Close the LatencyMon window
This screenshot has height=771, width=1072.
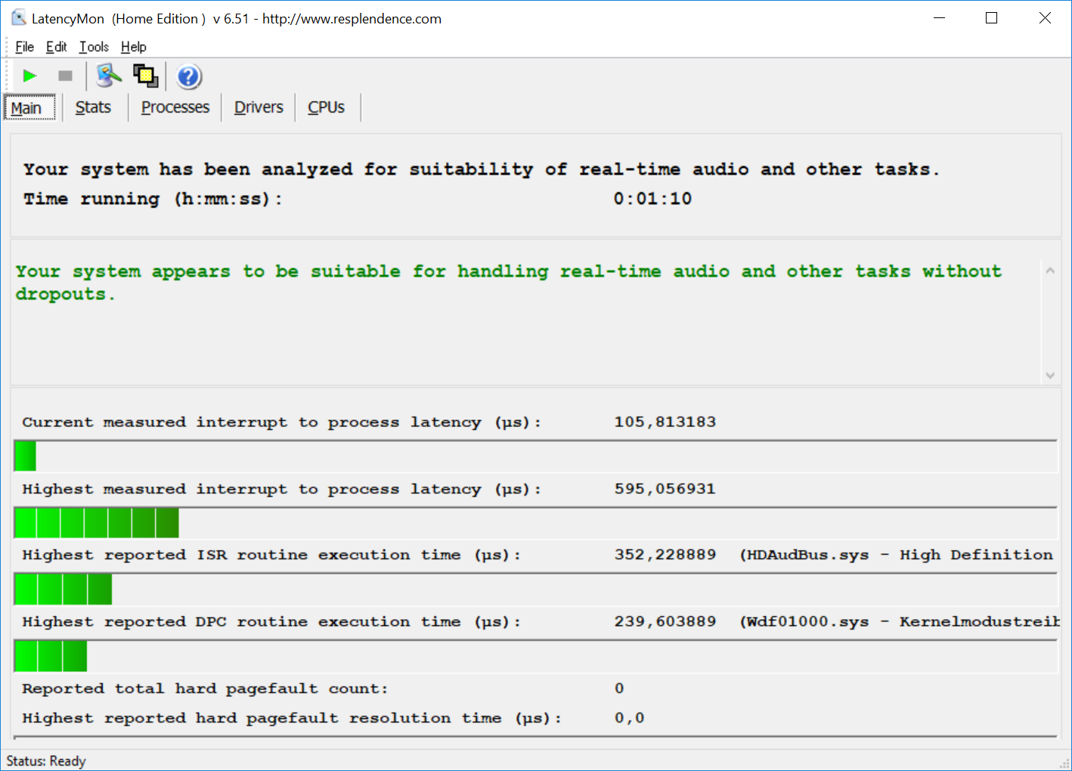pos(1045,18)
